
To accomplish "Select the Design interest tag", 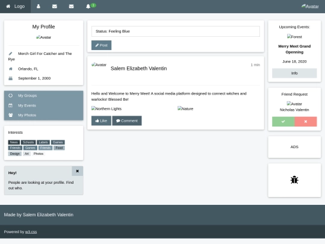I will pos(14,154).
